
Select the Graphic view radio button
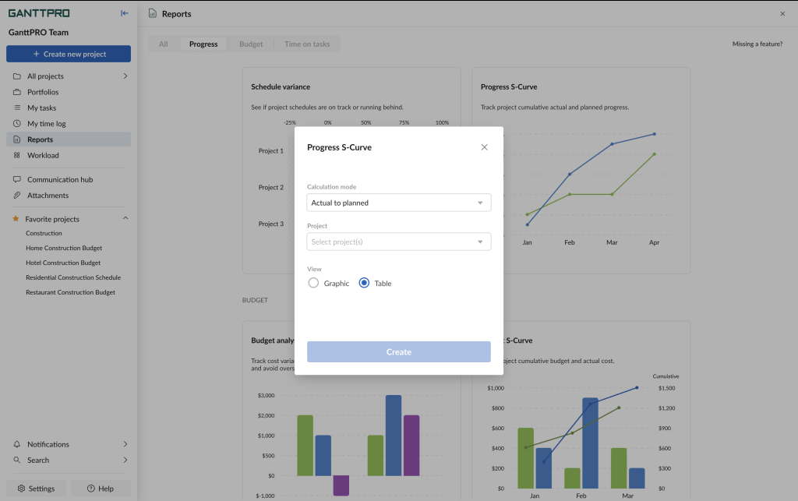312,283
